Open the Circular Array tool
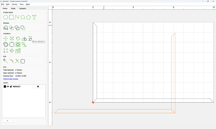Viewport: 216px width, 129px height. [x=12, y=50]
